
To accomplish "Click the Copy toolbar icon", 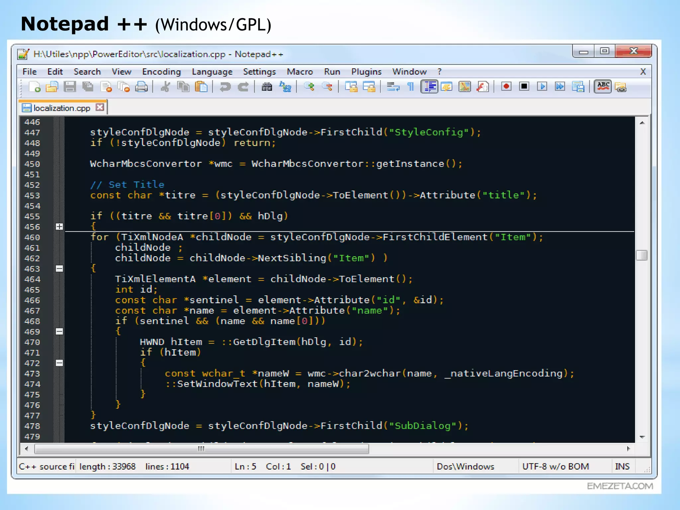I will pyautogui.click(x=183, y=87).
